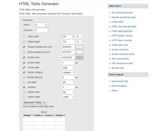
Task: Click the Rows number stepper arrows
Action: (x=46, y=25)
